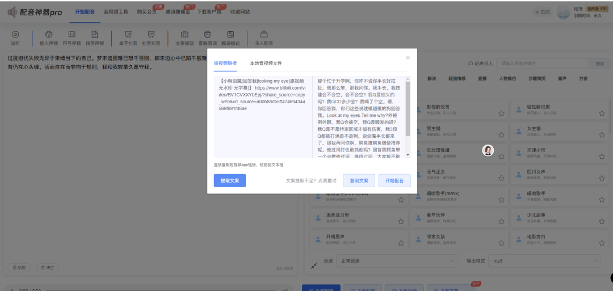Viewport: 613px width, 291px height.
Task: Open the 音视频工具 top menu tab
Action: click(116, 12)
